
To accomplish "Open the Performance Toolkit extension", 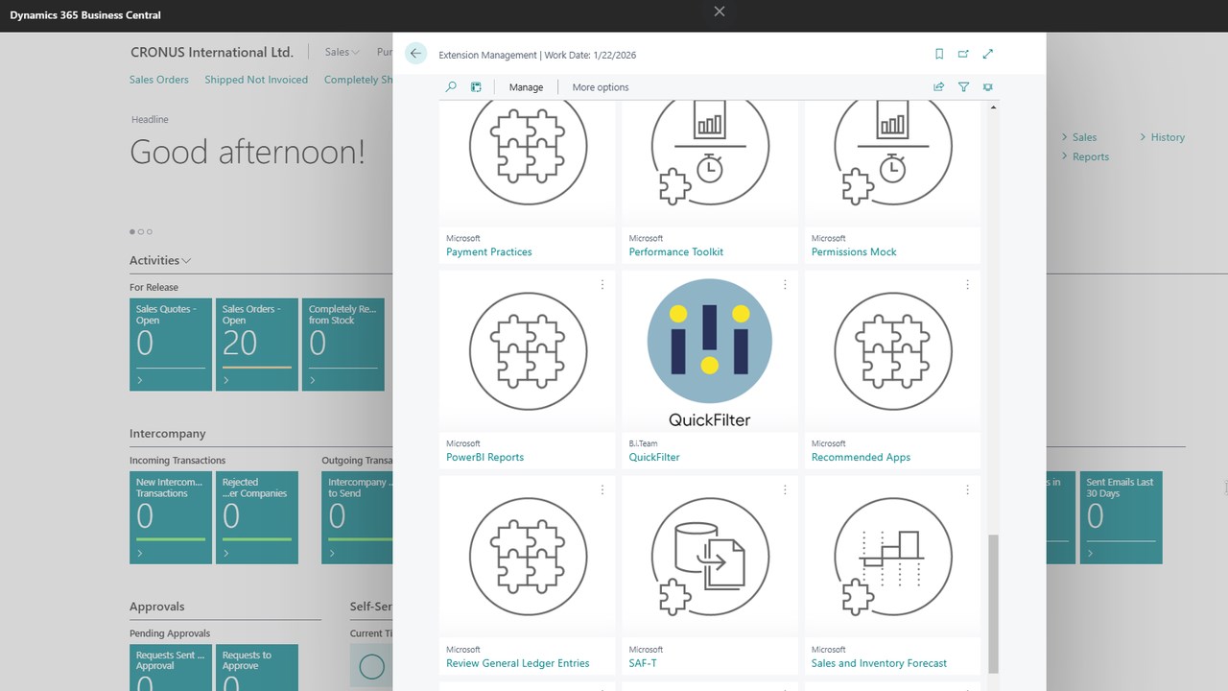I will [676, 252].
